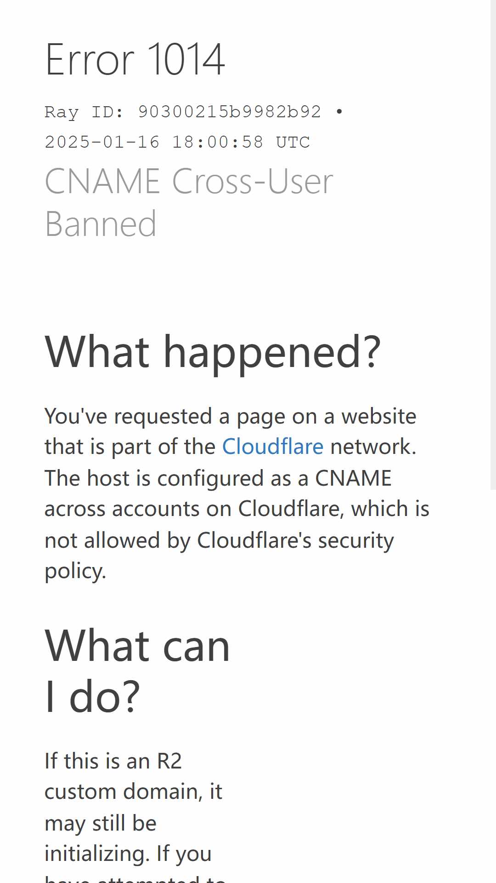Screen dimensions: 496x883
Task: Click the 2025-01-16 18:00:58 UTC timestamp
Action: (x=177, y=142)
